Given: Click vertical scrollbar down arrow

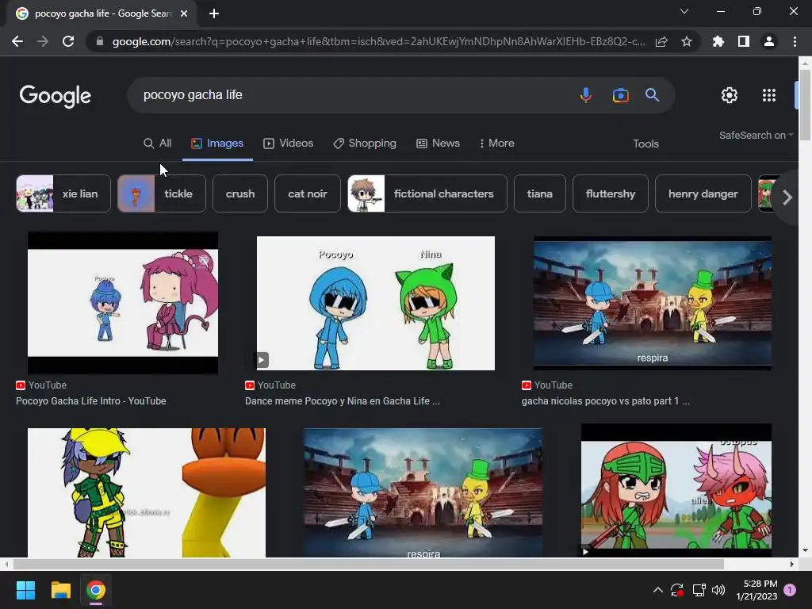Looking at the screenshot, I should pyautogui.click(x=805, y=550).
